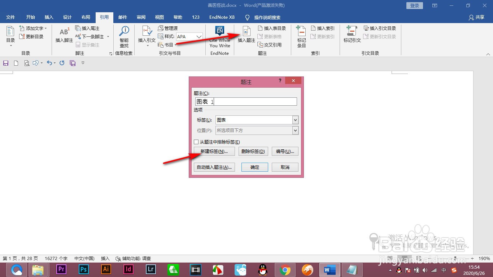Switch to 布局 layout tab

point(86,17)
